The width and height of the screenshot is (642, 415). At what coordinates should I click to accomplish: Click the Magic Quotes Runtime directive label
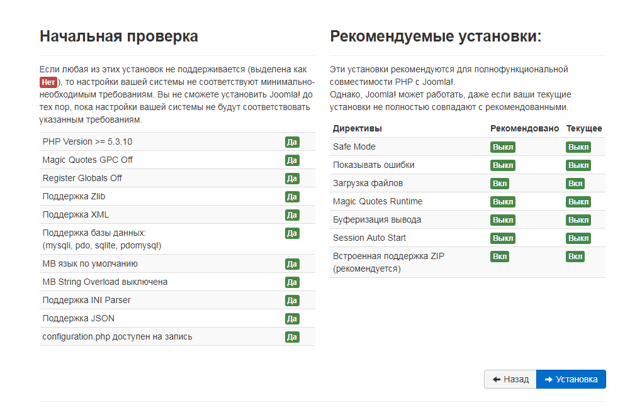coord(378,202)
